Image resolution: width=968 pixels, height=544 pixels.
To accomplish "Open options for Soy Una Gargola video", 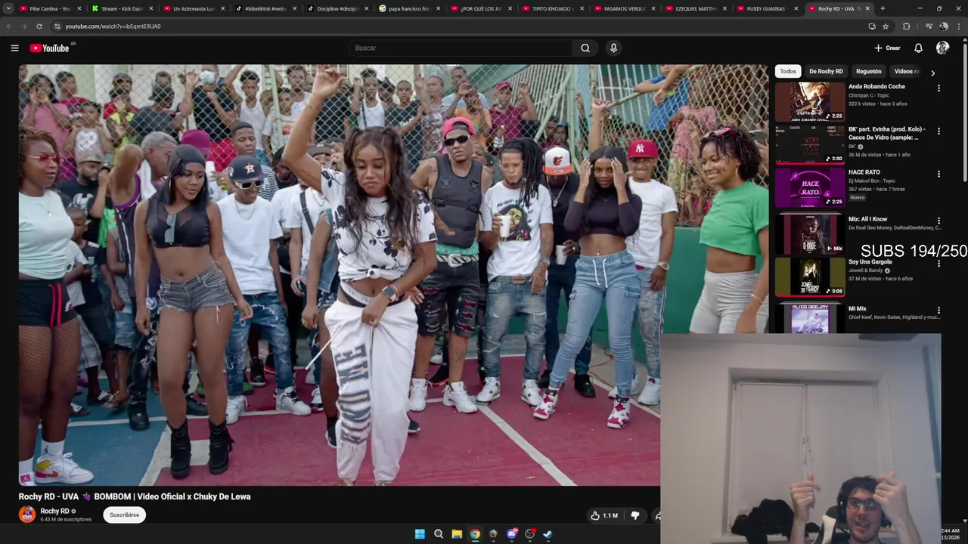I will (939, 264).
